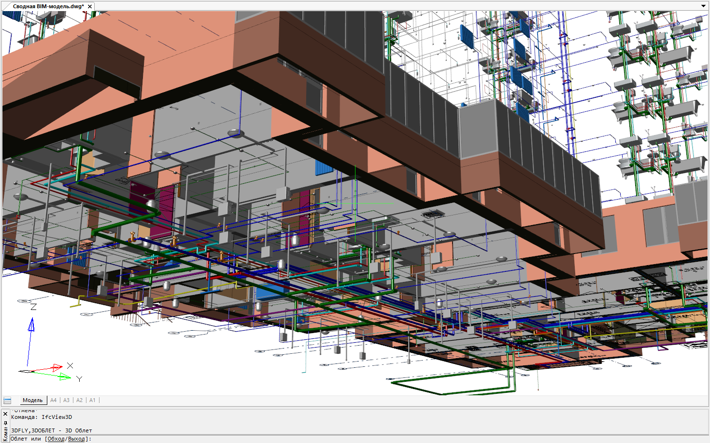Open the layouts list icon beside Модель tab
Viewport: 710px width, 443px height.
click(x=7, y=400)
